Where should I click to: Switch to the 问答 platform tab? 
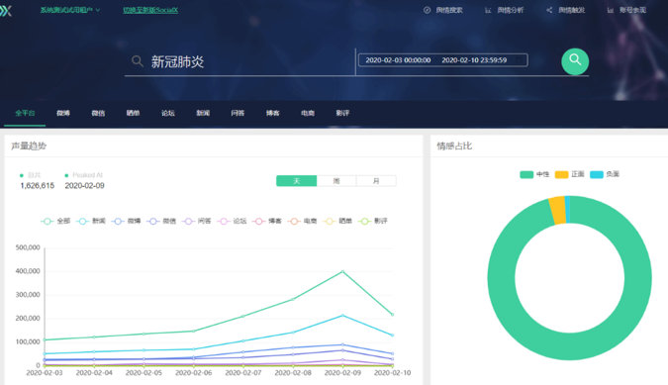pos(238,113)
